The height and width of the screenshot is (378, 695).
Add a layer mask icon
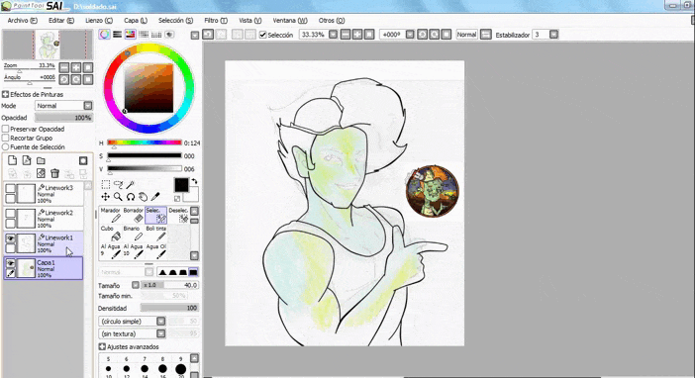[x=83, y=160]
